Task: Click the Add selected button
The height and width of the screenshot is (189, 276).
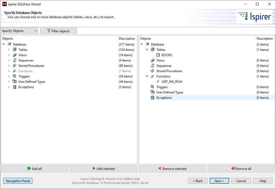Action: click(x=103, y=169)
